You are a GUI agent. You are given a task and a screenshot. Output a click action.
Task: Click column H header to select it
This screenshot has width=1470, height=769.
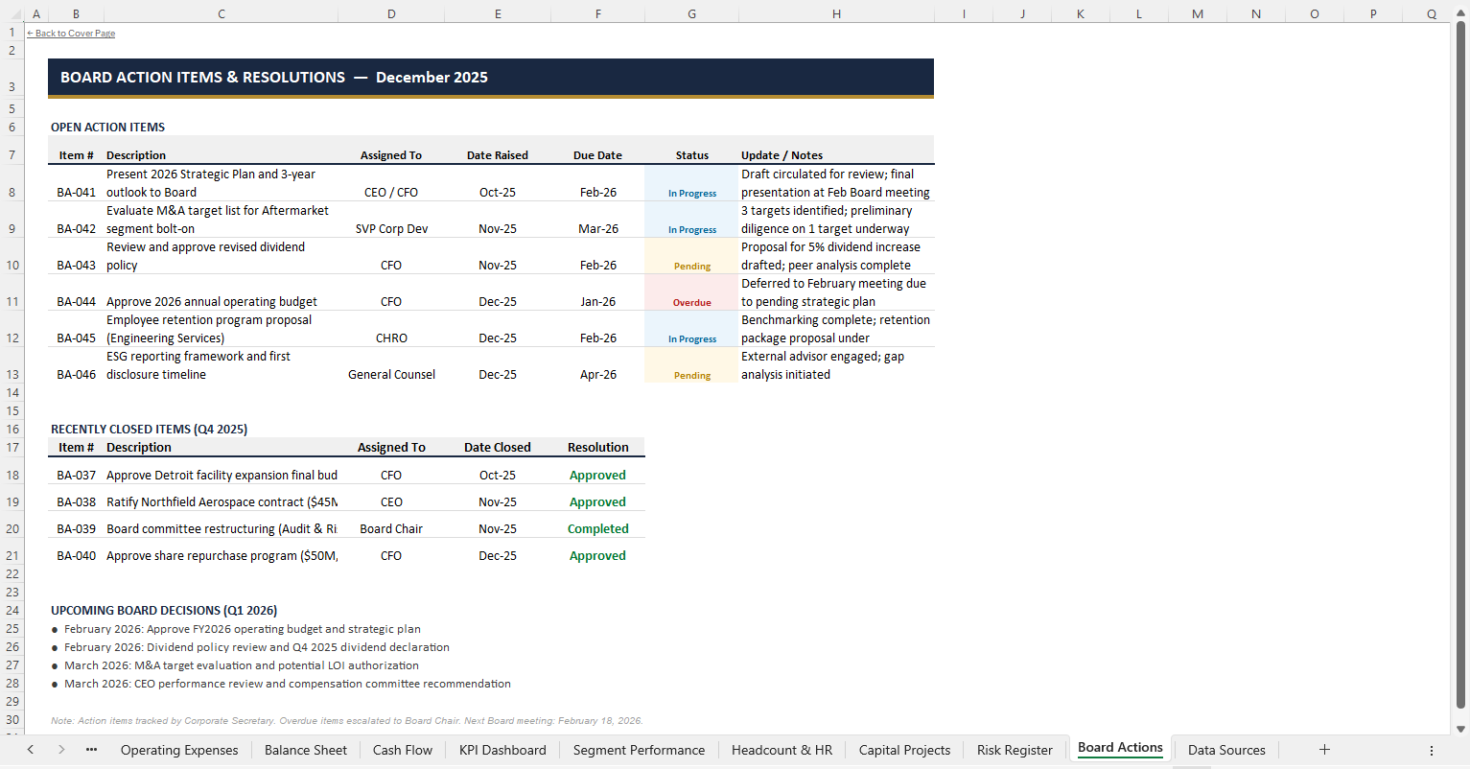click(x=835, y=13)
